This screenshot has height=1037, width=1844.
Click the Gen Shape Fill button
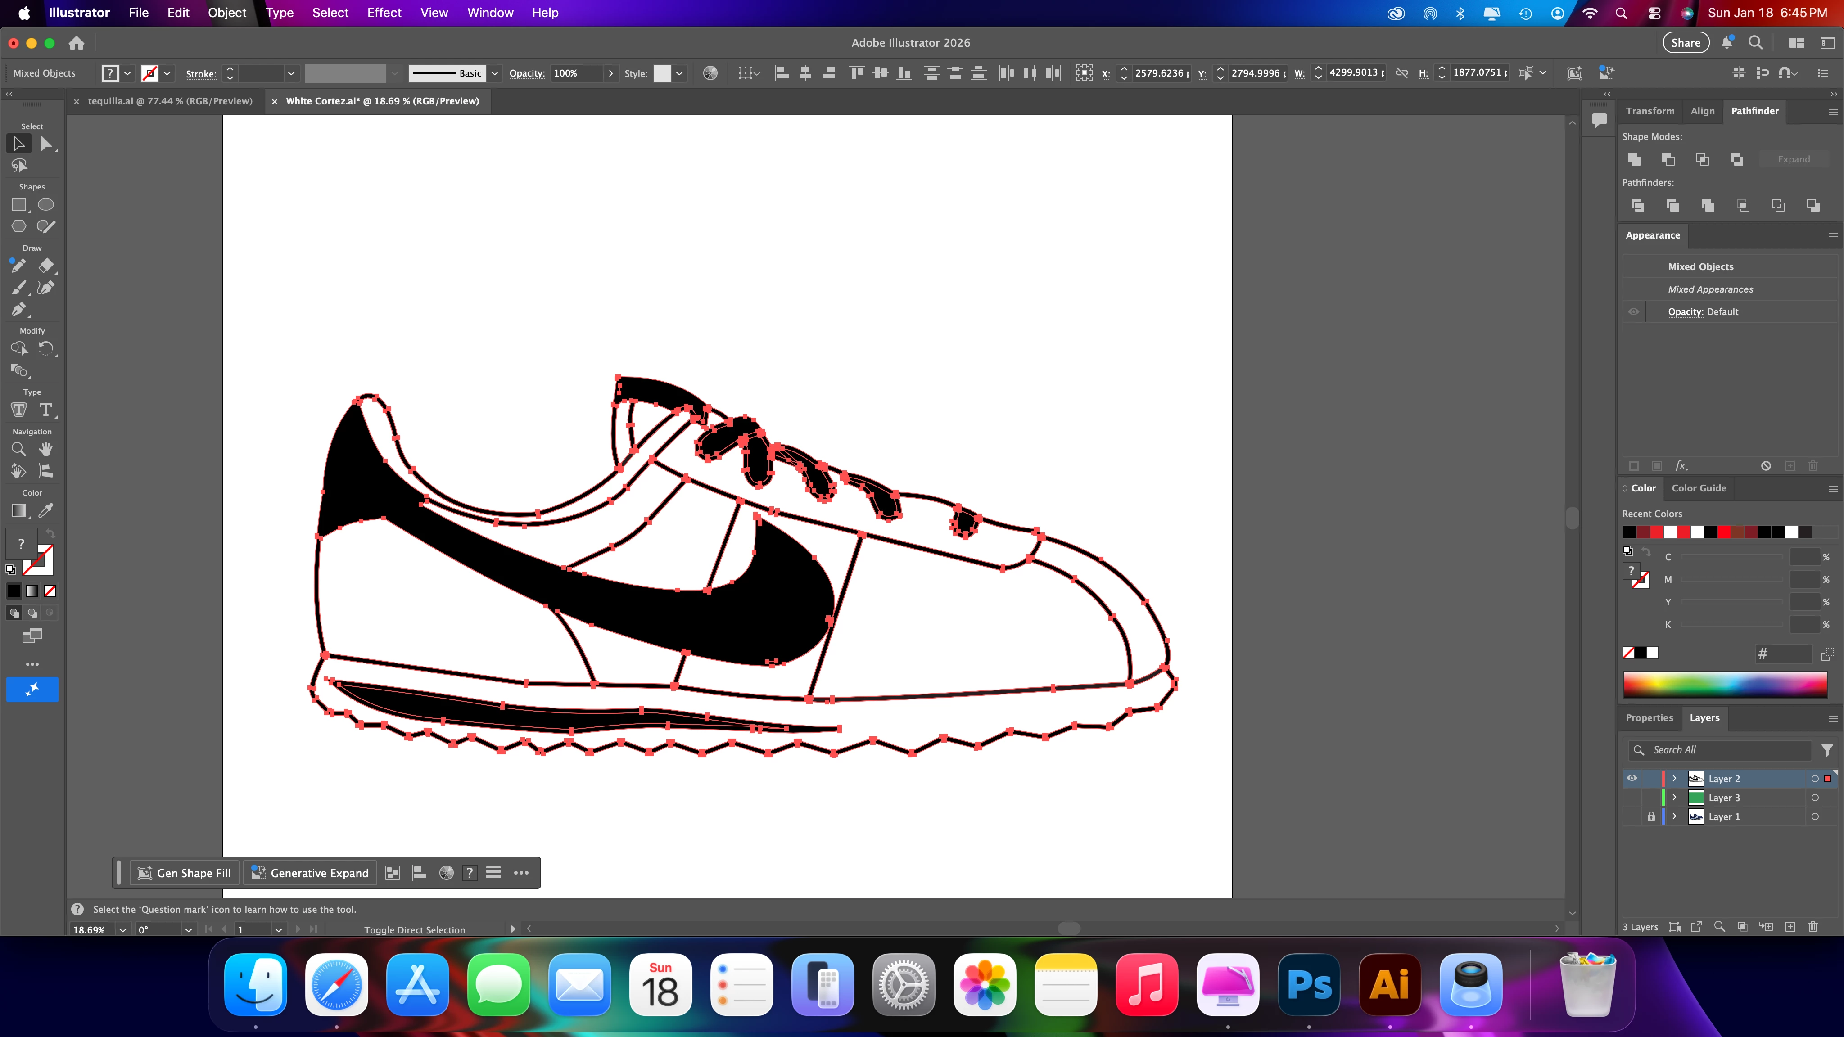tap(185, 873)
